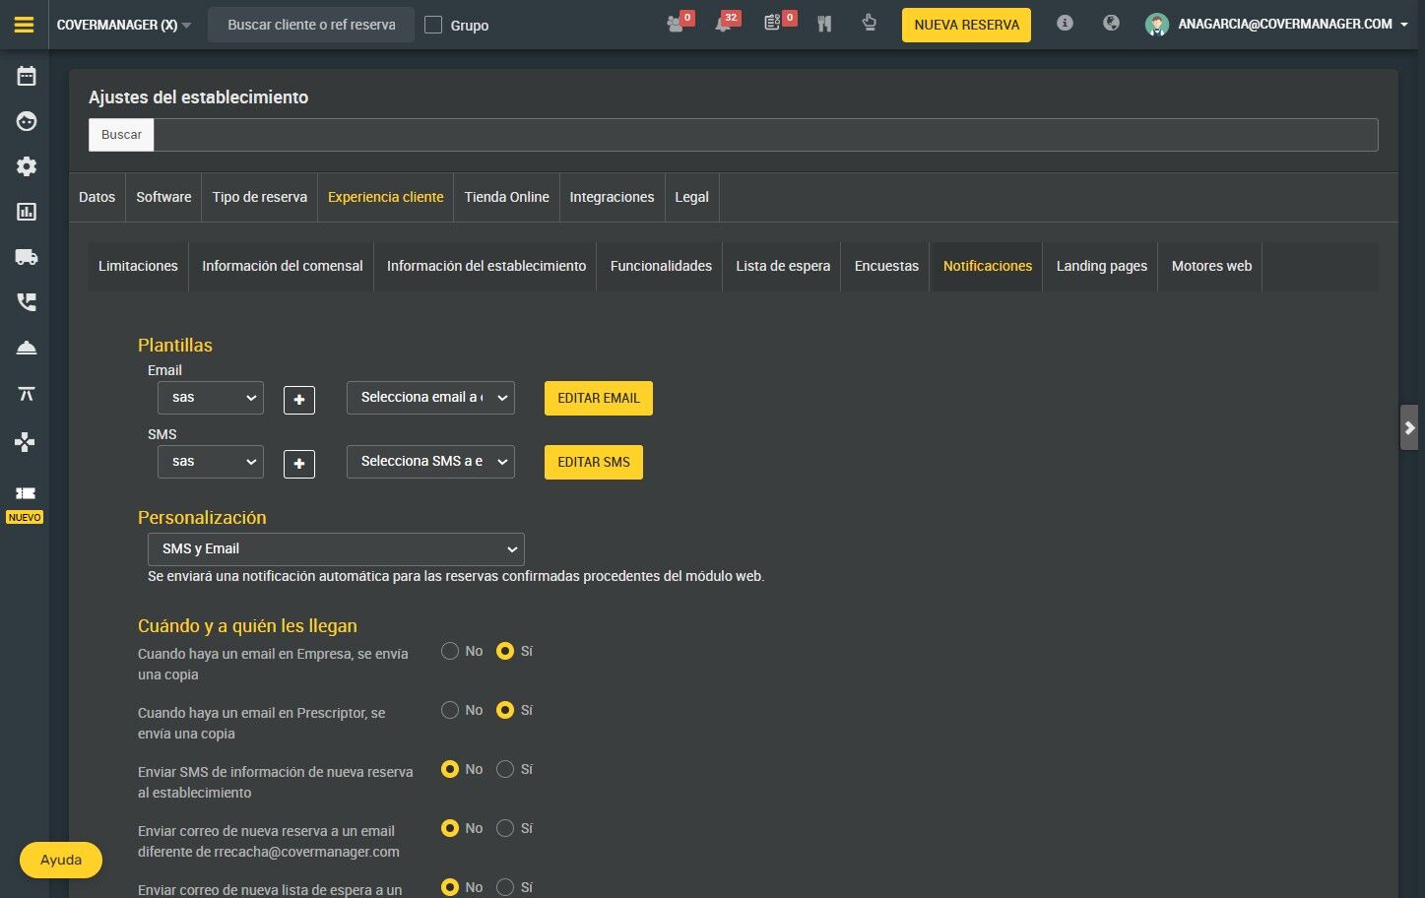Select No for SMS de nueva reserva al establecimiento
The width and height of the screenshot is (1425, 898).
450,769
